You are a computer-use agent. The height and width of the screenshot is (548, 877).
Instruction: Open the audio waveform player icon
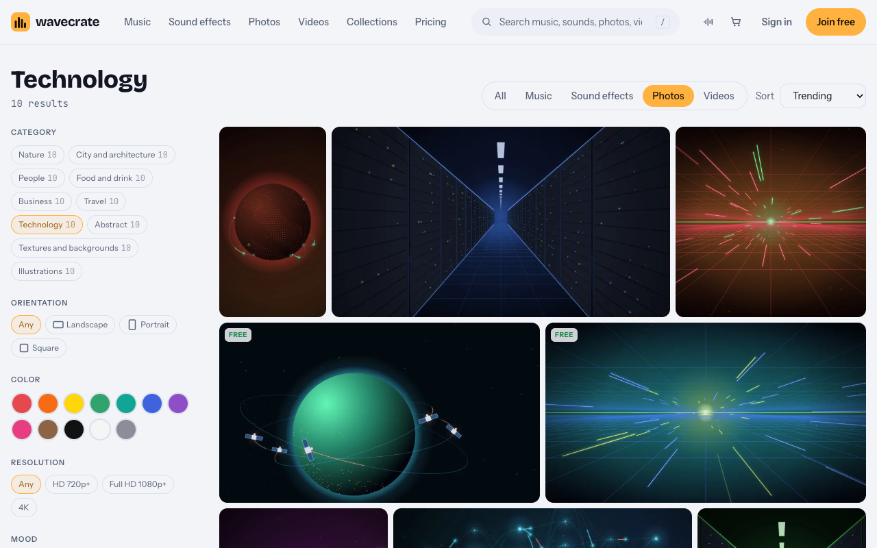pyautogui.click(x=708, y=22)
